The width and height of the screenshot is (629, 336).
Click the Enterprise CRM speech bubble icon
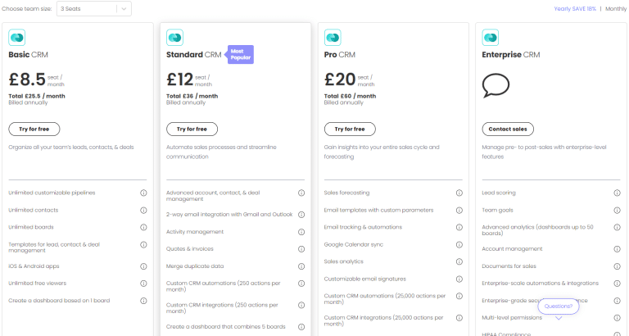click(496, 85)
